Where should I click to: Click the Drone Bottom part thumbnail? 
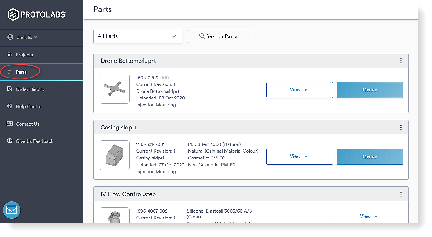[115, 89]
